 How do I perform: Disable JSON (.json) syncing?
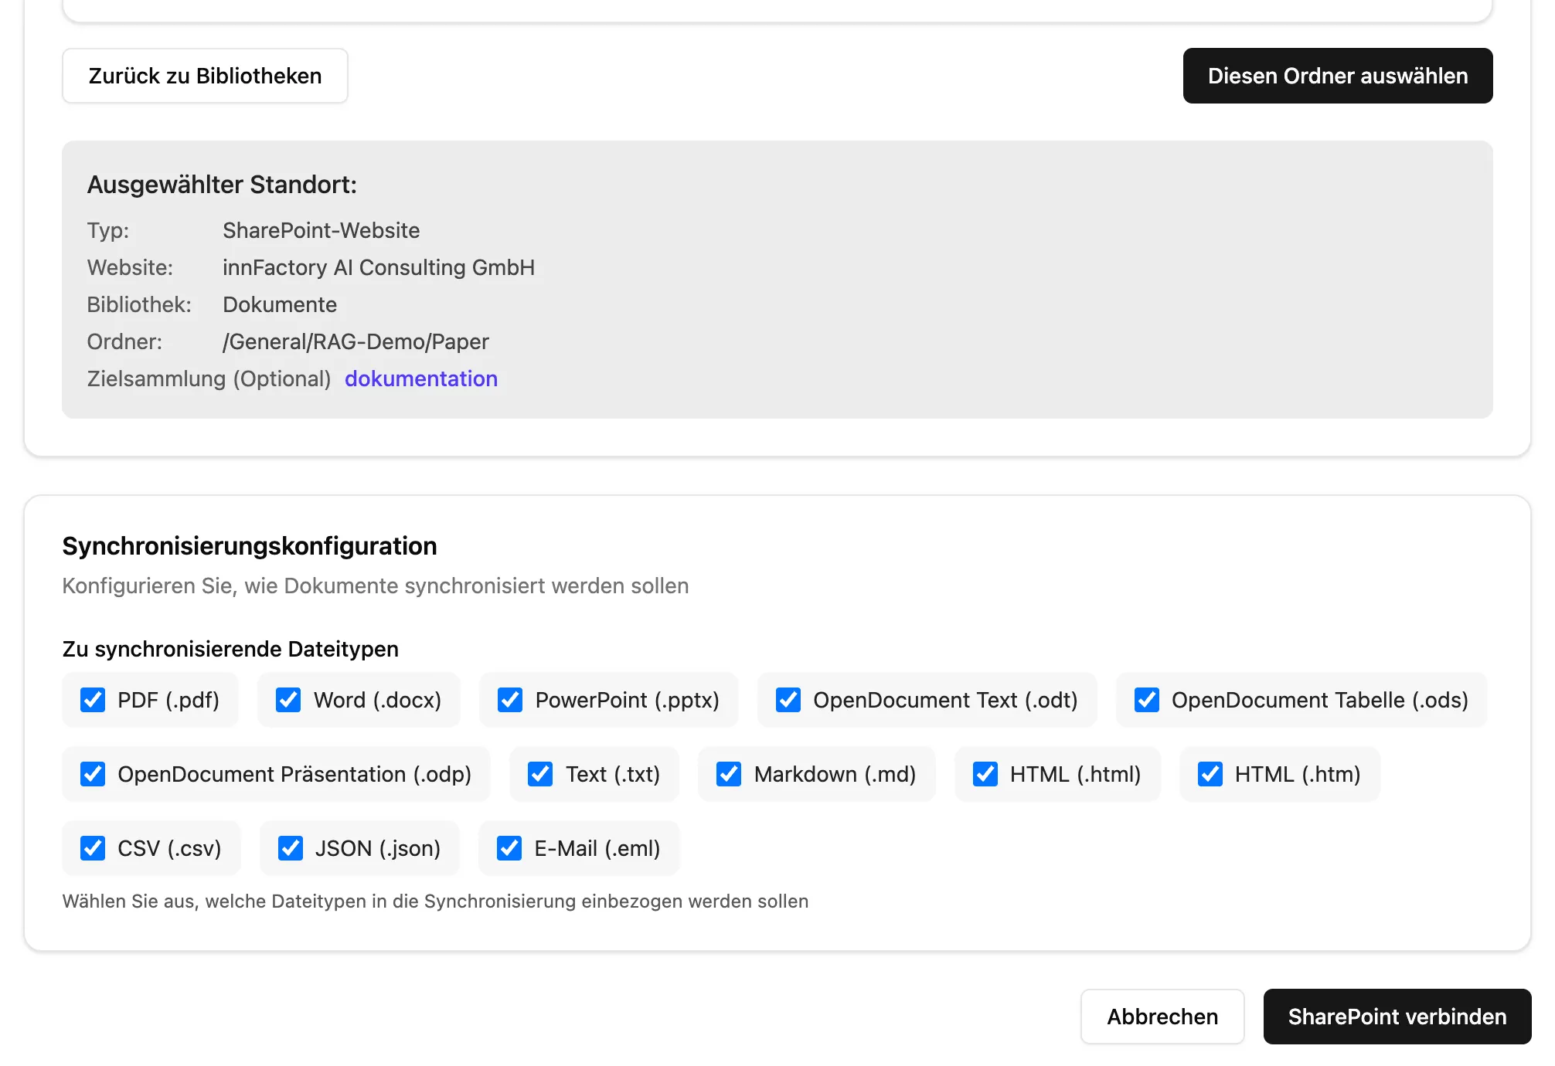291,848
